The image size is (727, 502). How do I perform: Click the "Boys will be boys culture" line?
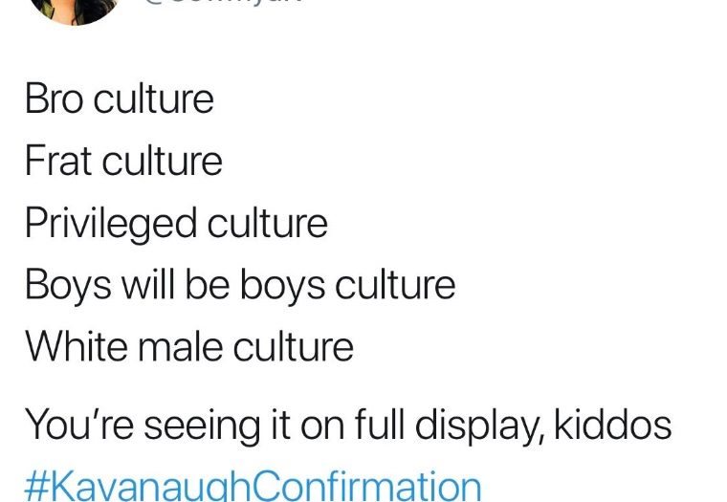pos(240,284)
